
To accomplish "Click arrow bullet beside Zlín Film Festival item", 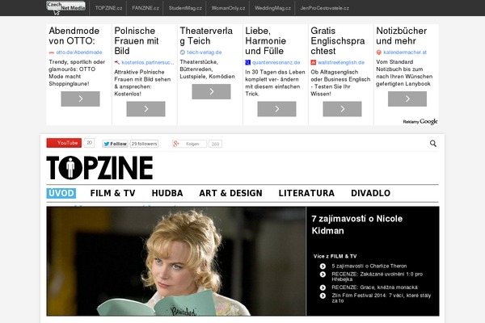I will (323, 296).
